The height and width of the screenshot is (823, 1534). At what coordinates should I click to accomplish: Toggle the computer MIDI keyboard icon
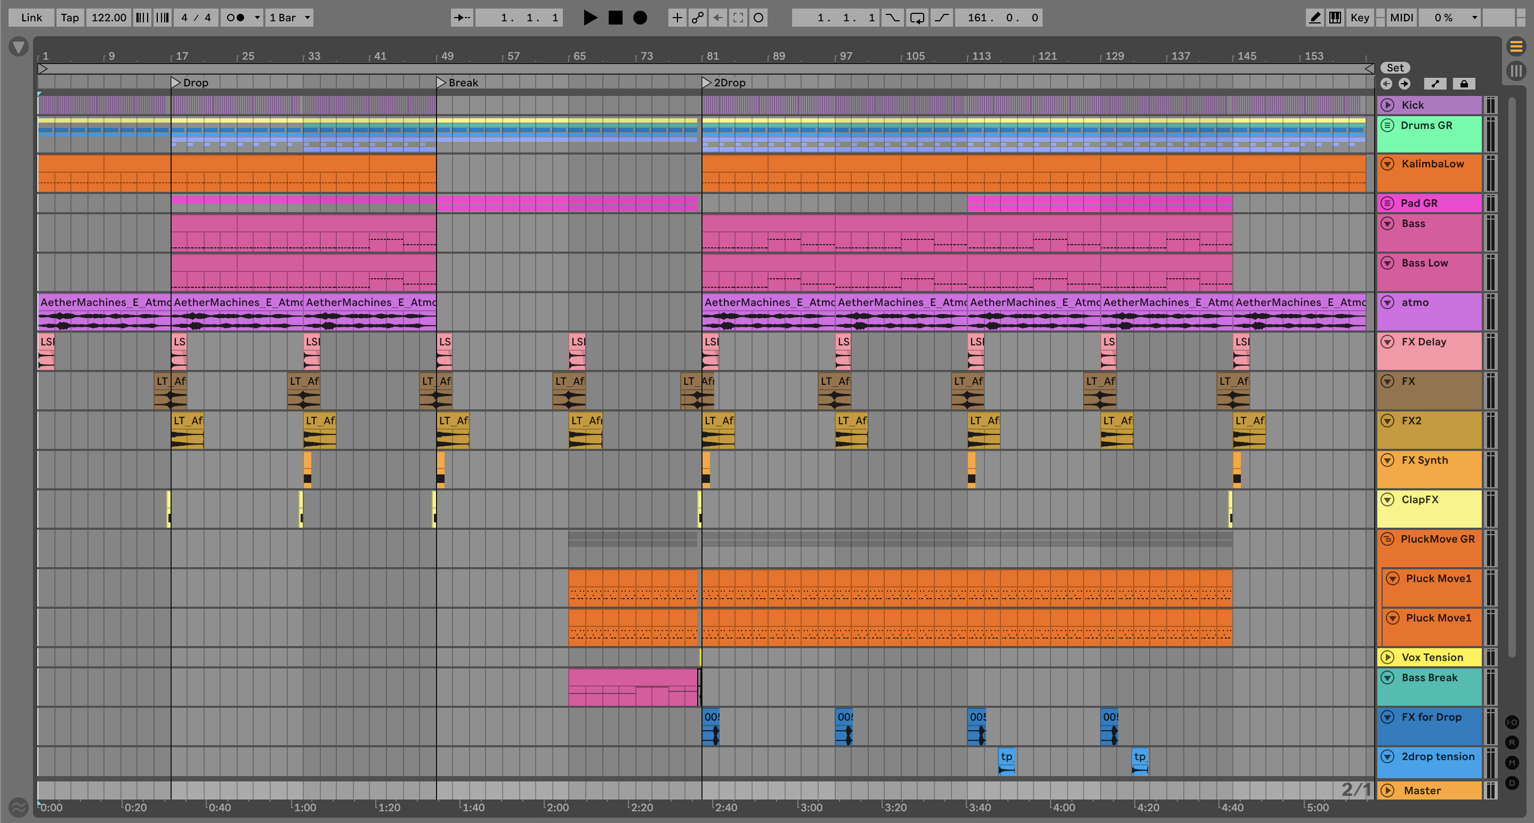[x=1335, y=18]
